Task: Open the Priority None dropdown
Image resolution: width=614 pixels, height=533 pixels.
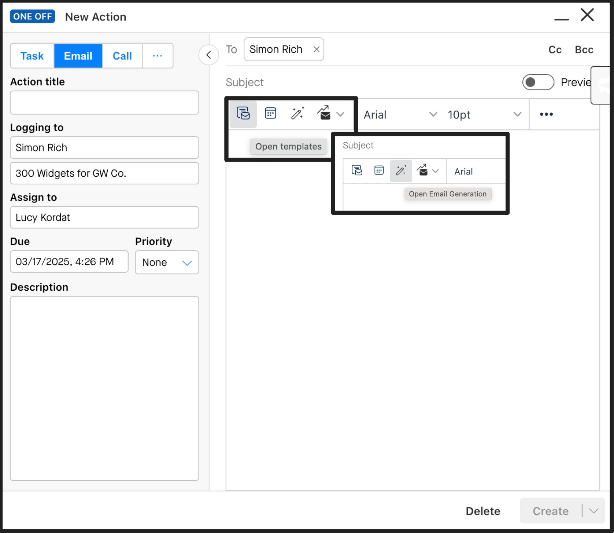Action: coord(167,262)
